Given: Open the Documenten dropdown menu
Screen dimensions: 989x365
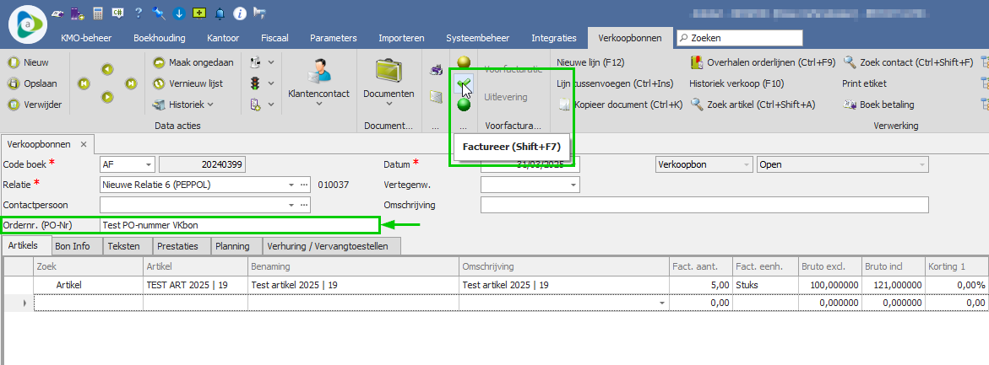Looking at the screenshot, I should 389,104.
